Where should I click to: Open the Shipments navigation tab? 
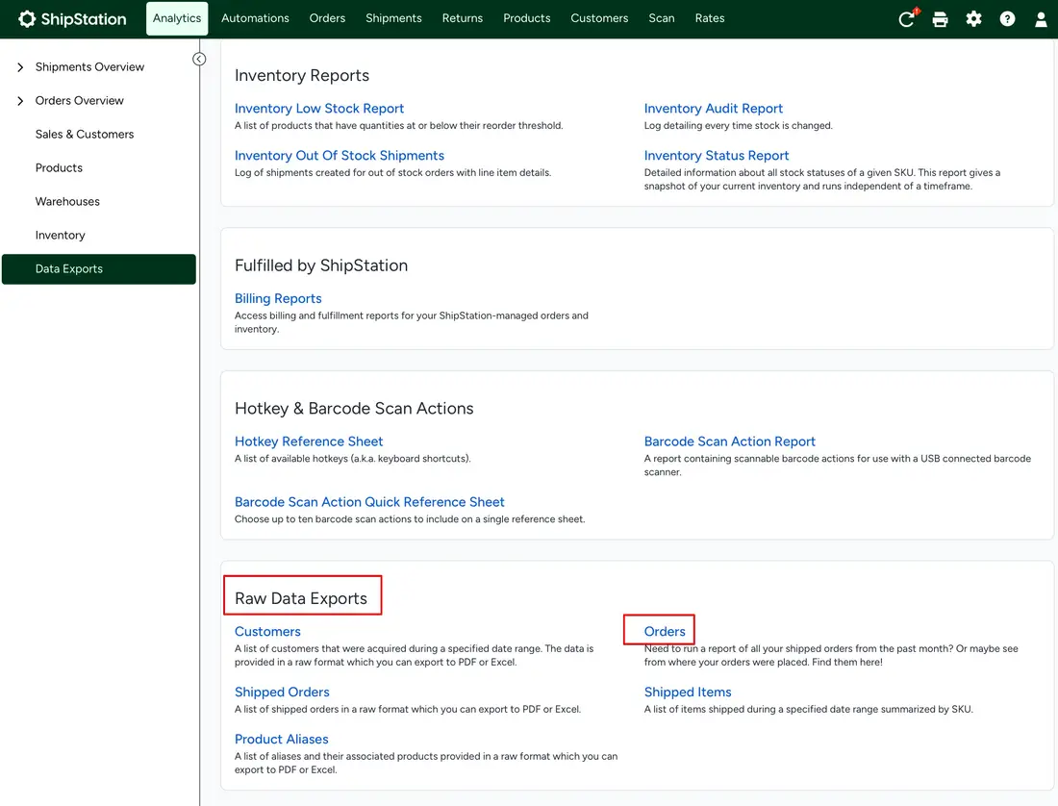pos(393,18)
